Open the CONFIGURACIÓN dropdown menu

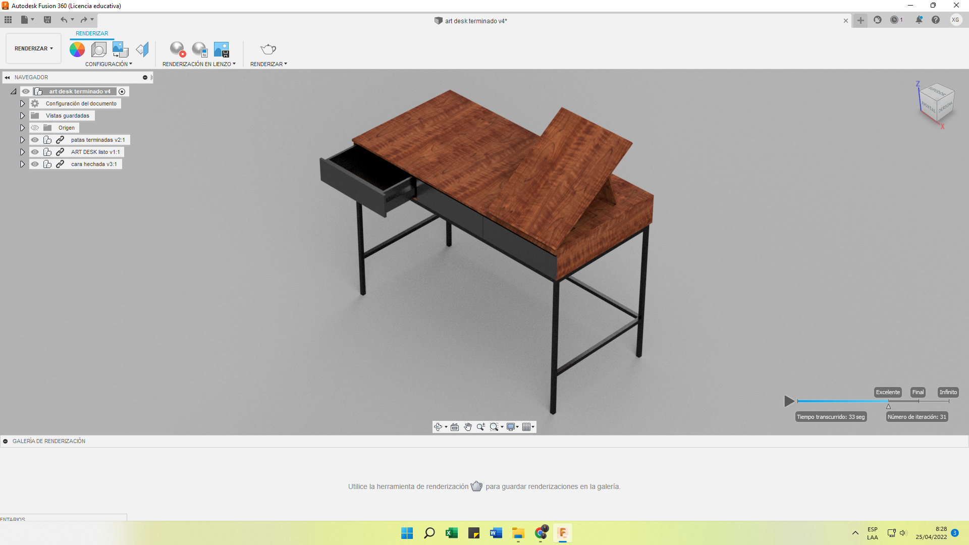click(109, 64)
